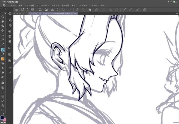Select the Airbrush tool
The height and width of the screenshot is (124, 179).
tap(3, 63)
